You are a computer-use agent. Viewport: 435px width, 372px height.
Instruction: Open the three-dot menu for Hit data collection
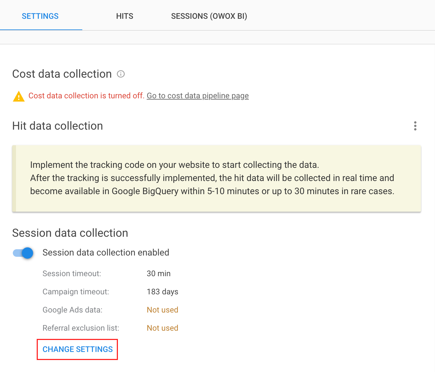click(x=415, y=126)
